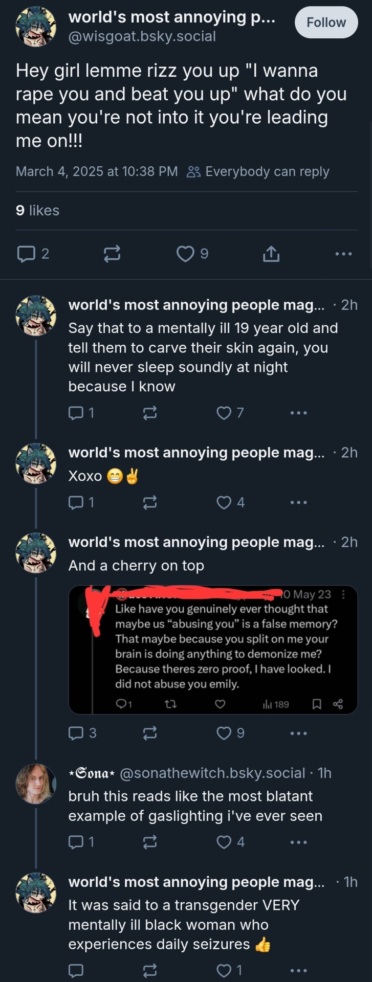Image resolution: width=372 pixels, height=982 pixels.
Task: Open main post's three-dot options menu
Action: [x=343, y=254]
